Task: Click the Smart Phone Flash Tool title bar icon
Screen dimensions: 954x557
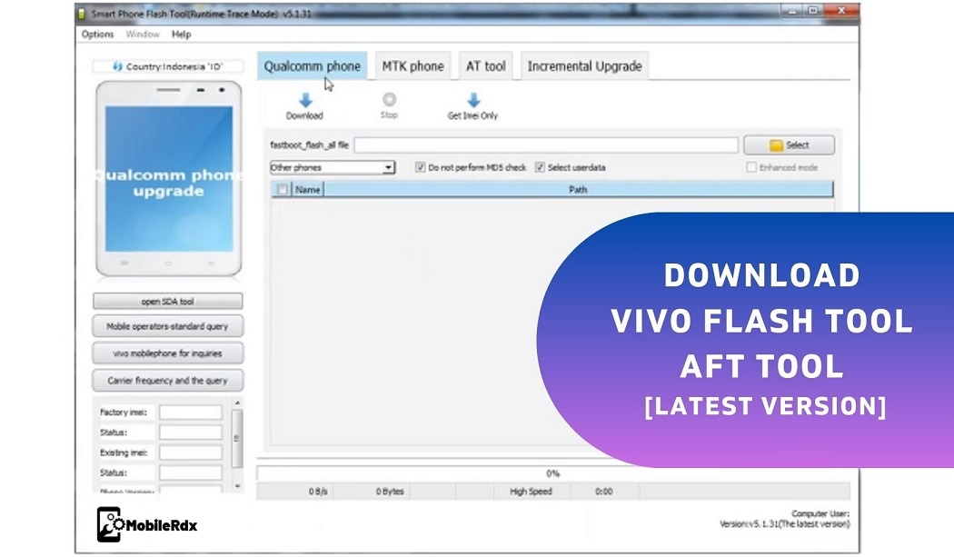Action: click(x=80, y=12)
